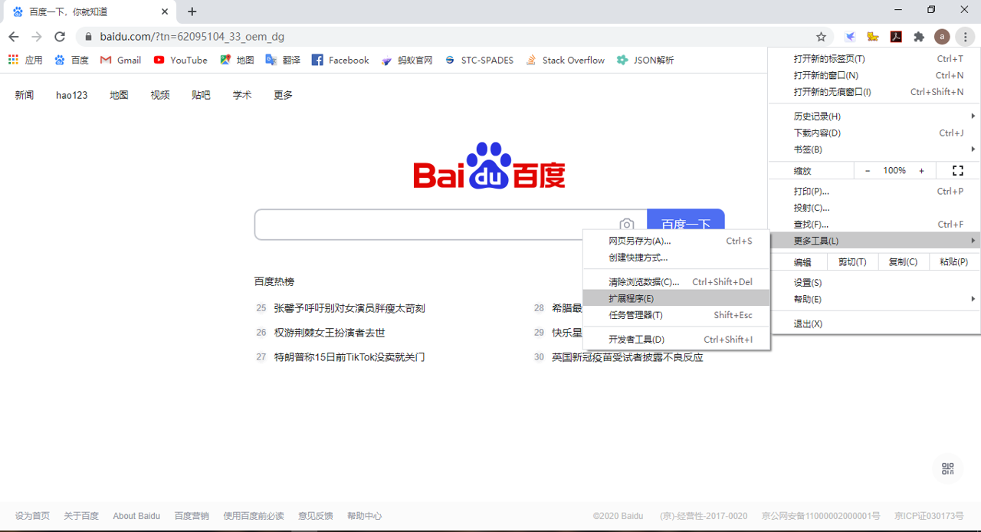Select 查找 in the Chrome menu
Viewport: 981px width, 532px height.
click(874, 225)
